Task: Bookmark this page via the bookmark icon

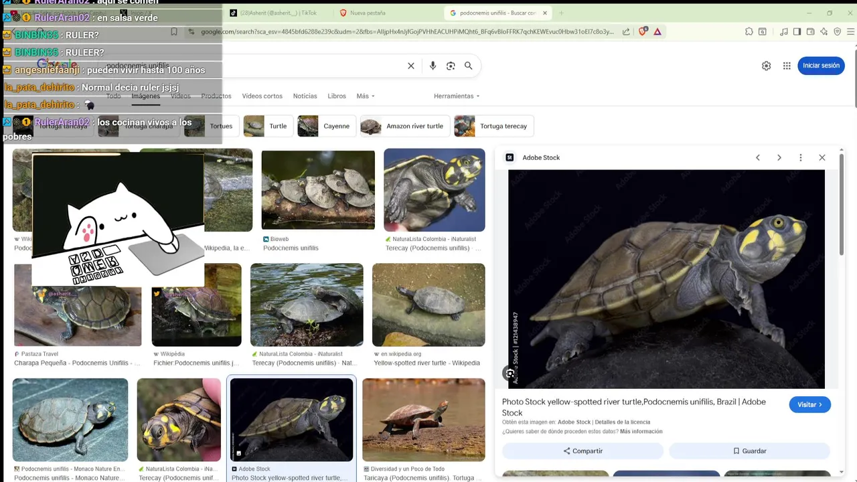Action: click(174, 31)
